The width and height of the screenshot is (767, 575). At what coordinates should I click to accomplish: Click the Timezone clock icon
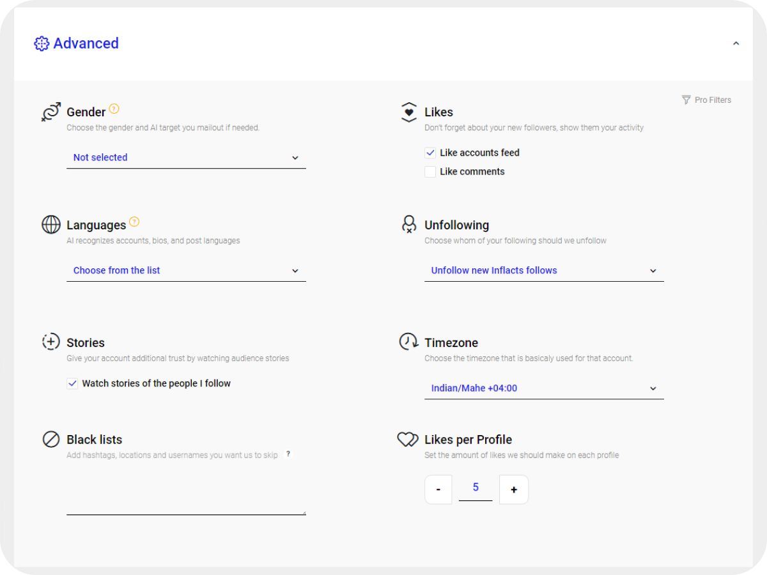tap(409, 342)
